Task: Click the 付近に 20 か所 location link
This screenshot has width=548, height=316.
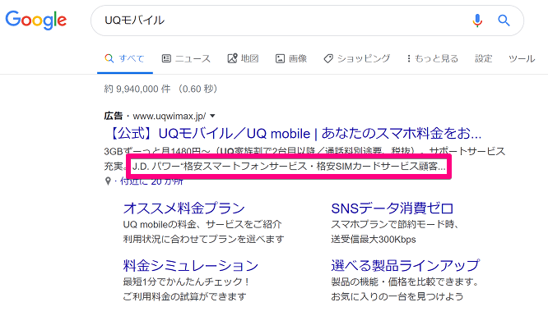Action: (151, 181)
